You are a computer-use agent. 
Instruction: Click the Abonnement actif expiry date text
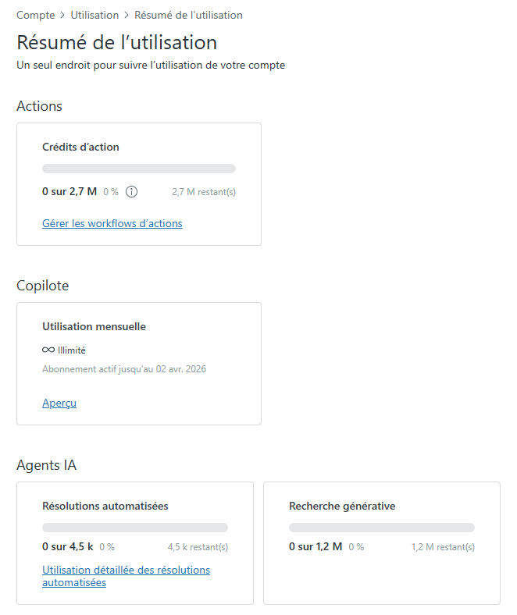124,369
